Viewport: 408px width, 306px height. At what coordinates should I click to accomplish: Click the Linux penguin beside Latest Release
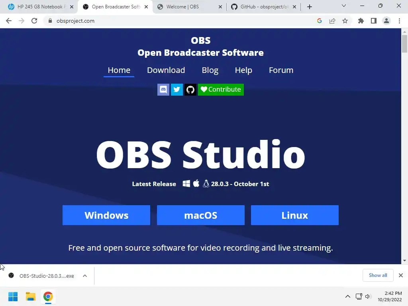pos(206,183)
